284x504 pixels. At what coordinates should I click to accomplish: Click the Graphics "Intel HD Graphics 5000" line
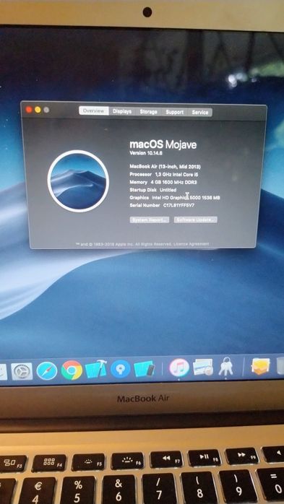[x=175, y=198]
